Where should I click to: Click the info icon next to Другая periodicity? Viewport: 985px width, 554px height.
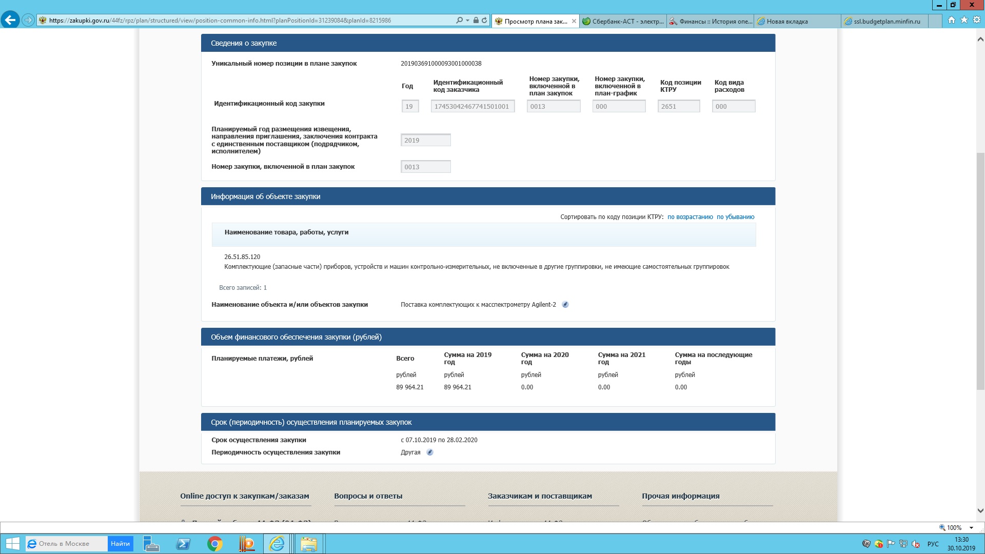click(430, 452)
